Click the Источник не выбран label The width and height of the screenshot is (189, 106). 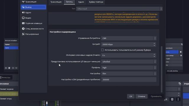coord(11,41)
